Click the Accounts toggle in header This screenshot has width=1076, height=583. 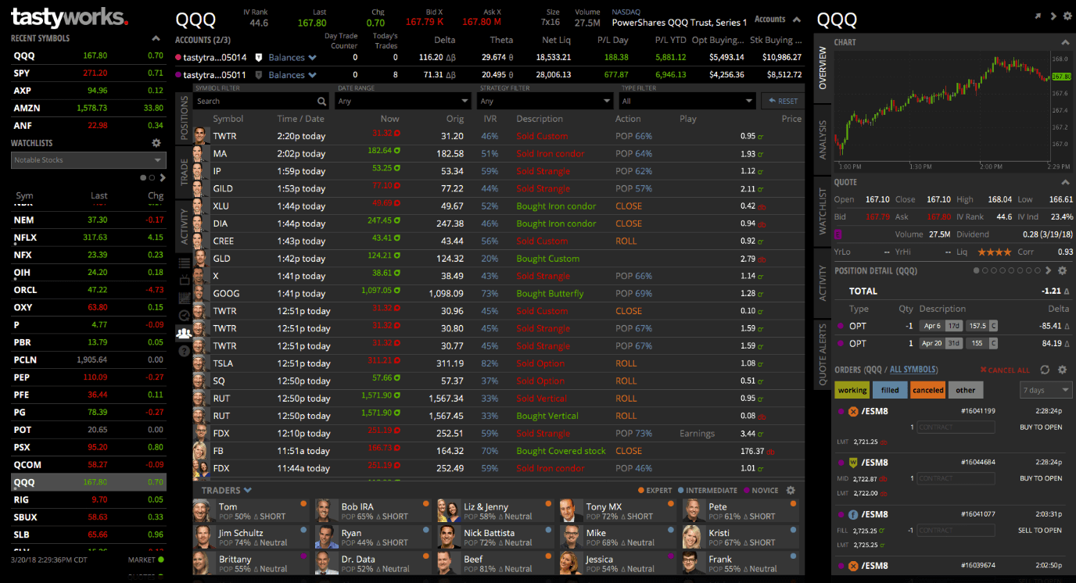click(777, 20)
